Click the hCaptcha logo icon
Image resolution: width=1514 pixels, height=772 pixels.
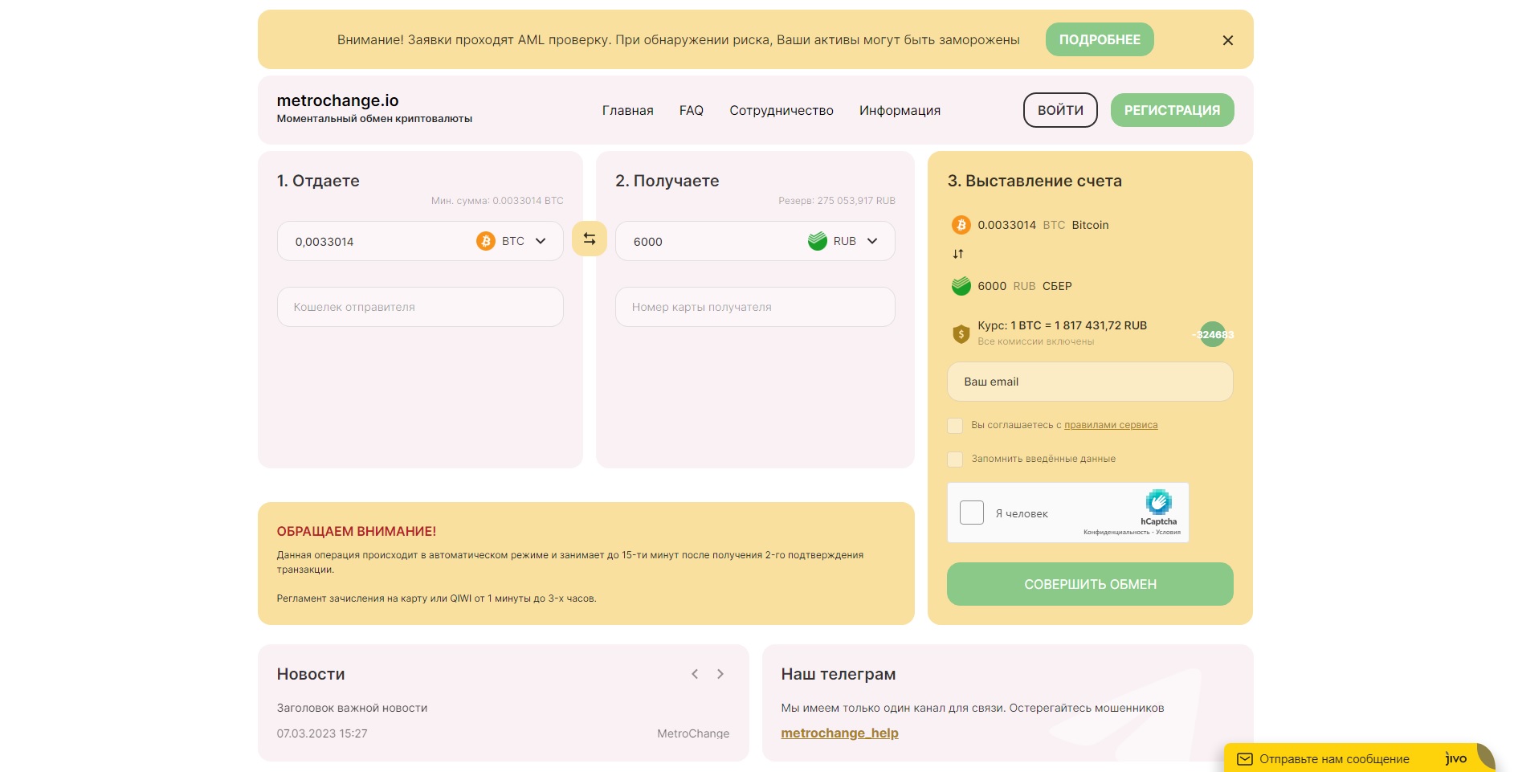click(x=1158, y=503)
